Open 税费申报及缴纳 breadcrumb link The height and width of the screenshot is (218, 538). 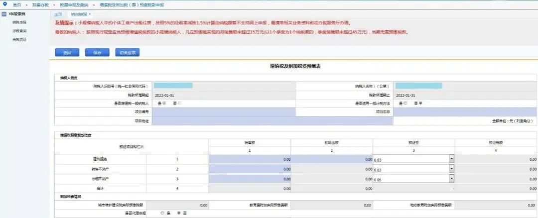pyautogui.click(x=73, y=5)
